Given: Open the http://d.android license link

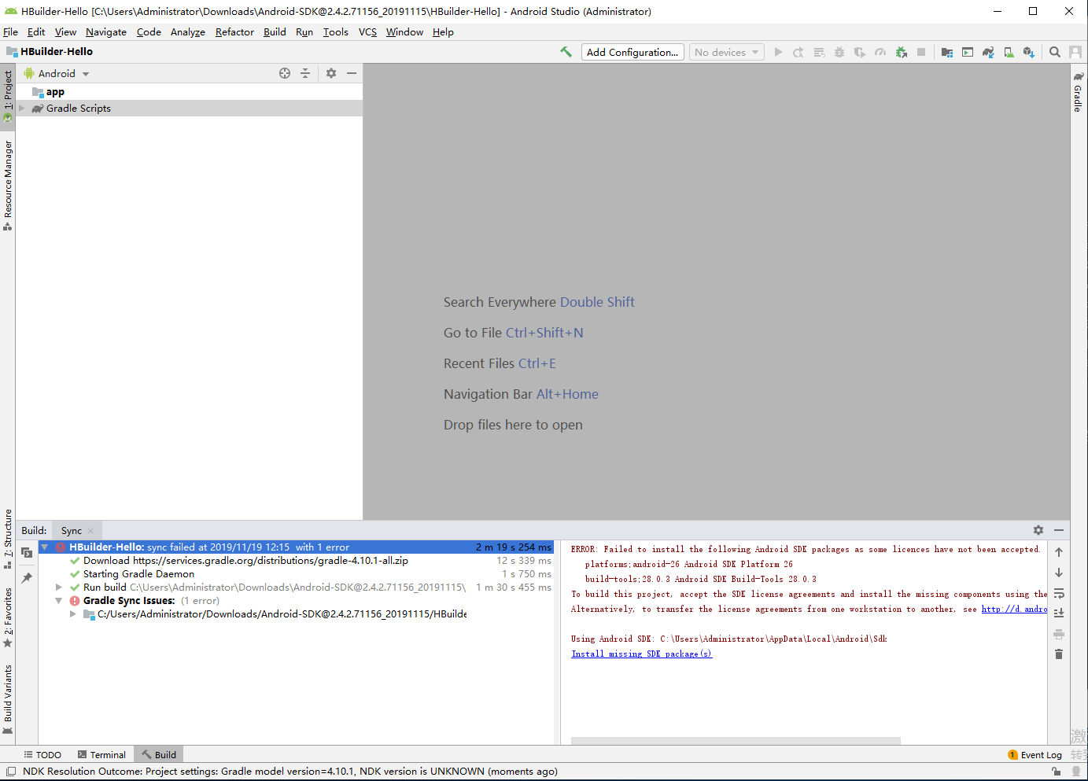Looking at the screenshot, I should tap(1014, 610).
